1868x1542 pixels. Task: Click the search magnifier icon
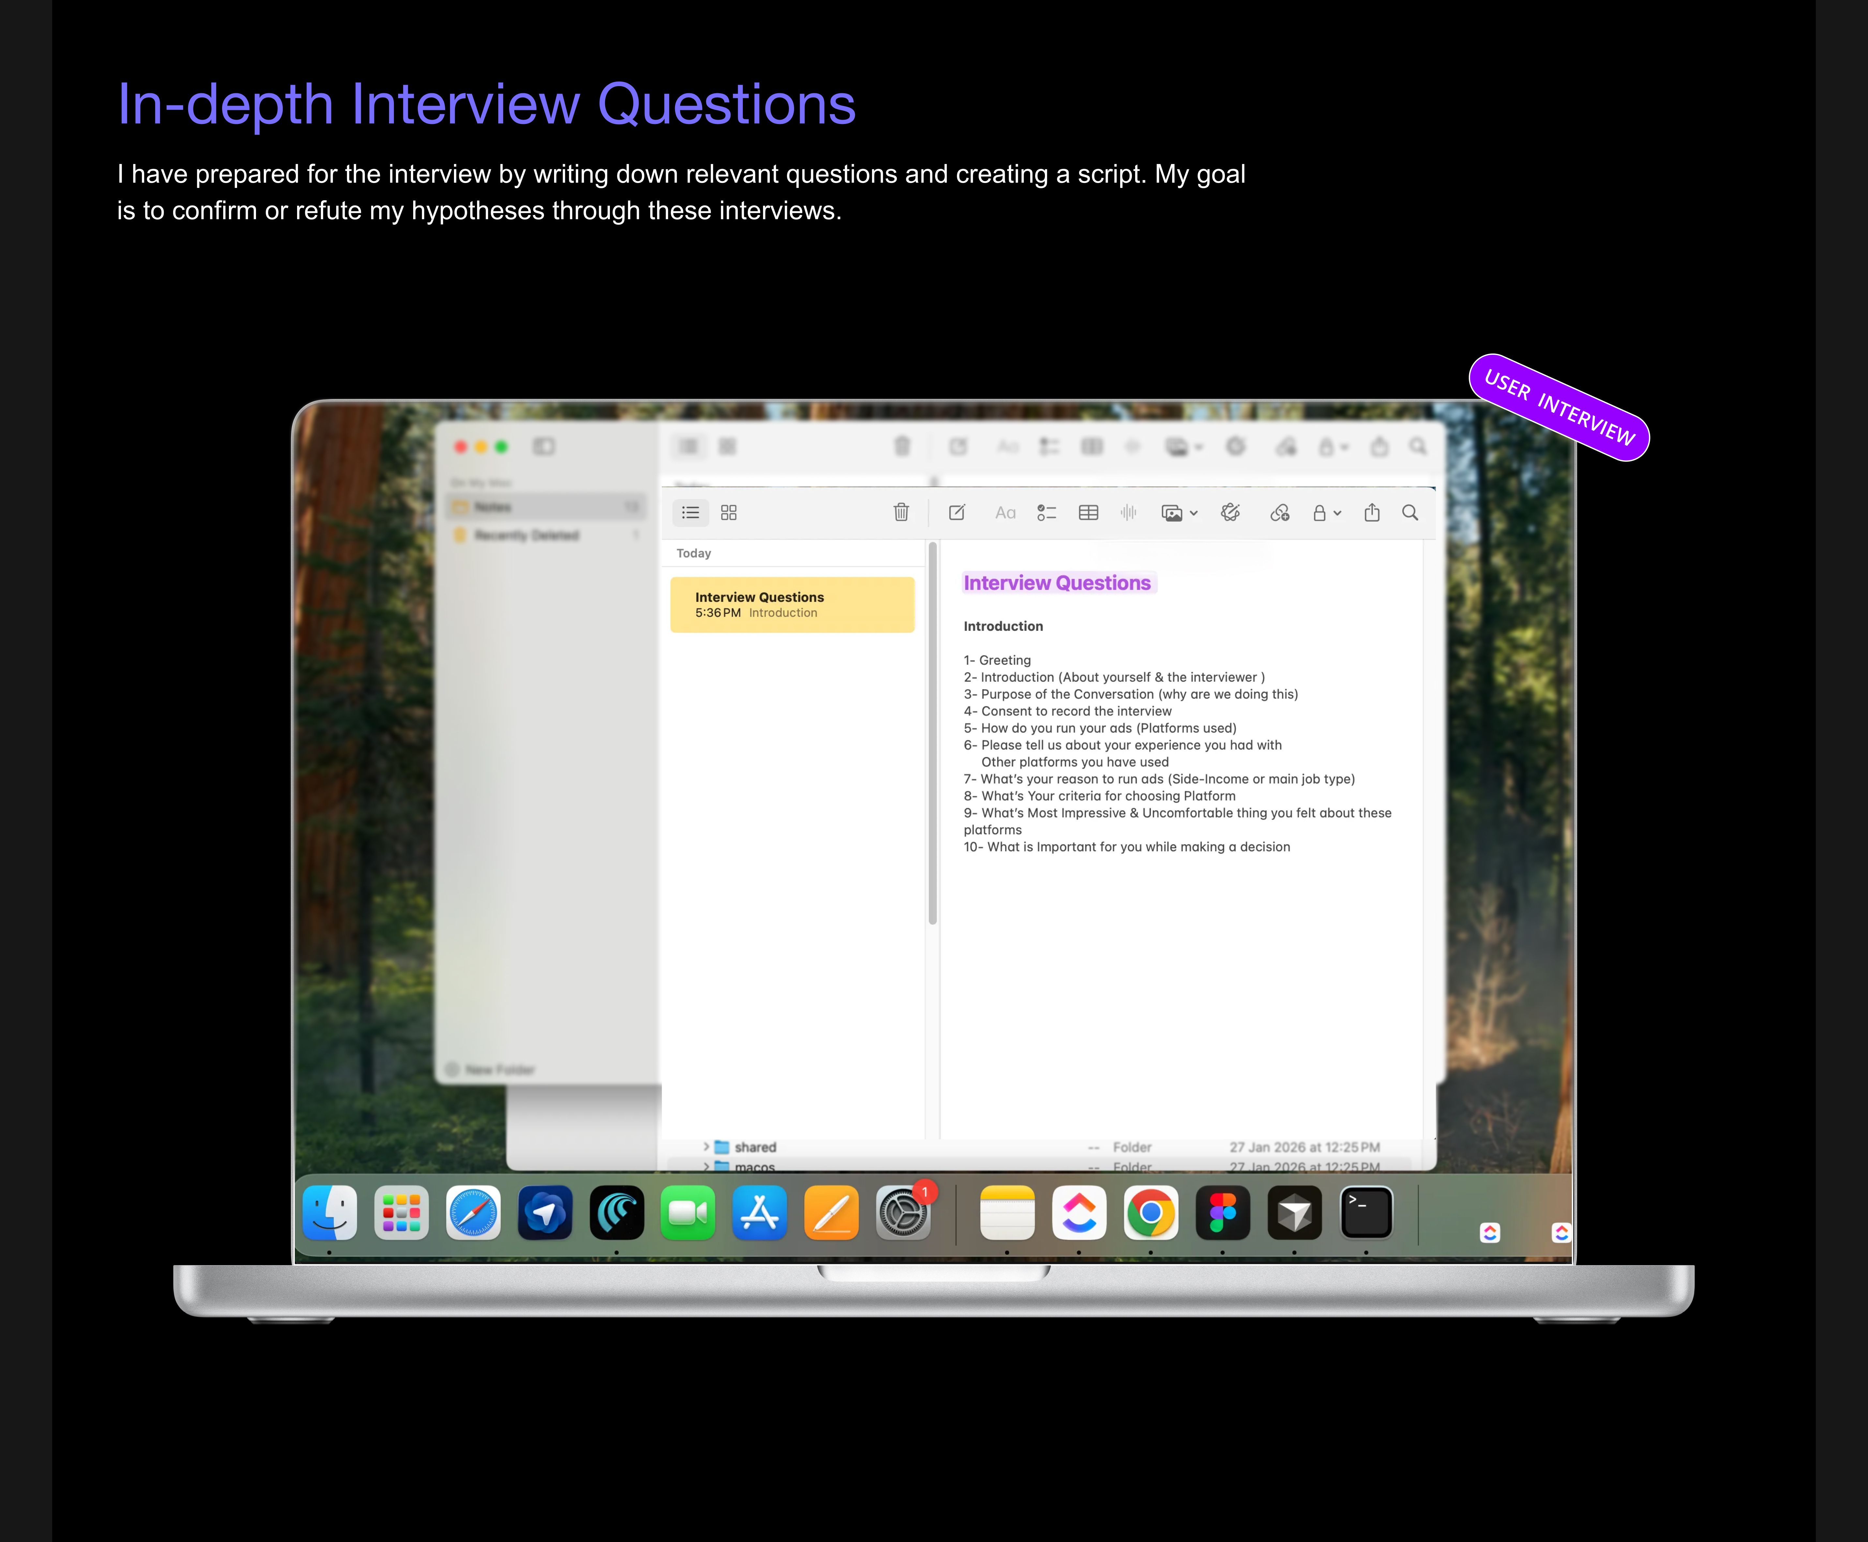[1410, 512]
